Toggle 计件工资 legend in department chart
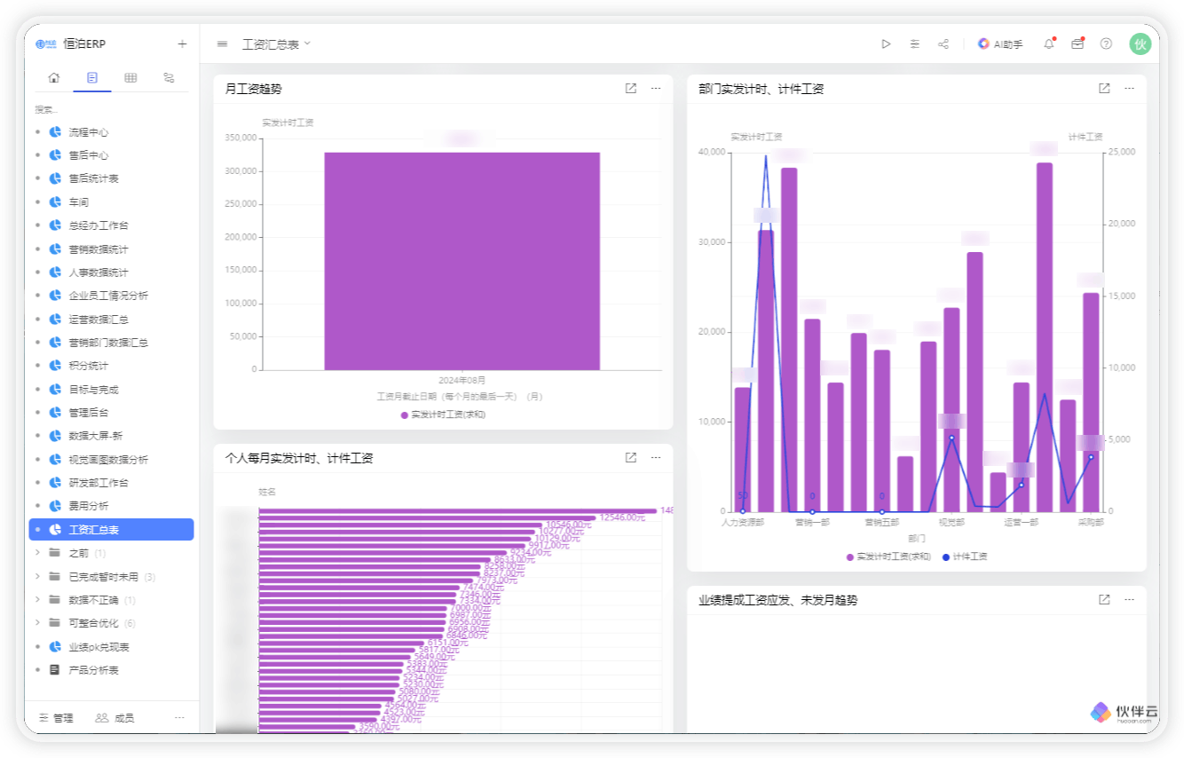1184x758 pixels. click(965, 557)
